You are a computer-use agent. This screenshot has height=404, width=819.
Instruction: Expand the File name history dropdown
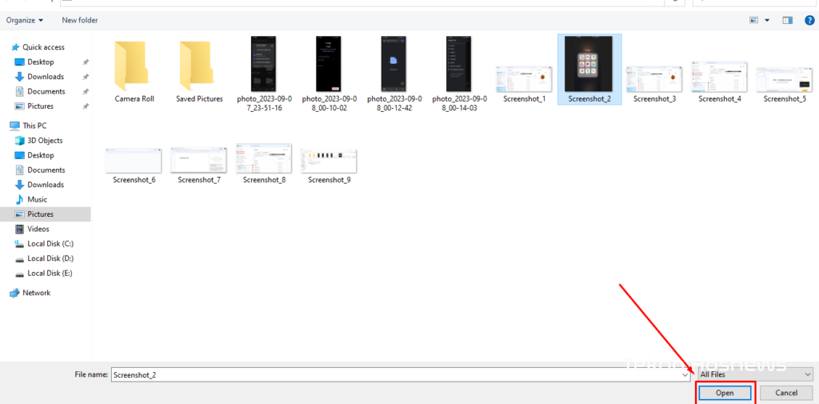click(x=685, y=374)
